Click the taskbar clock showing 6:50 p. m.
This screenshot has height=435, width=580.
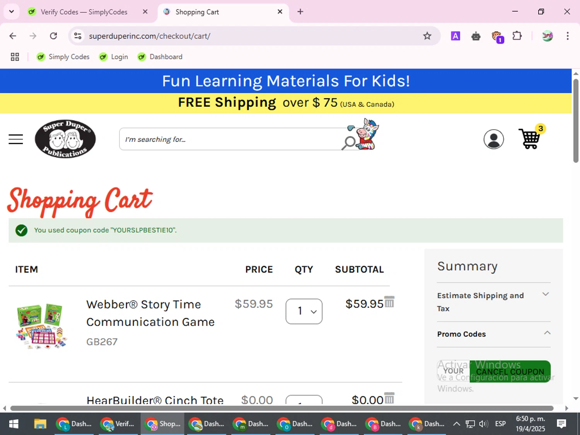[x=530, y=424]
